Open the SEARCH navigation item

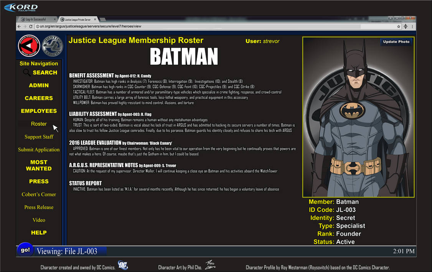(45, 73)
